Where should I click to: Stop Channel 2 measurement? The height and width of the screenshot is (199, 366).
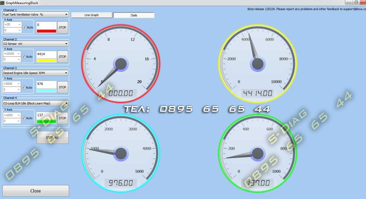[x=63, y=57]
